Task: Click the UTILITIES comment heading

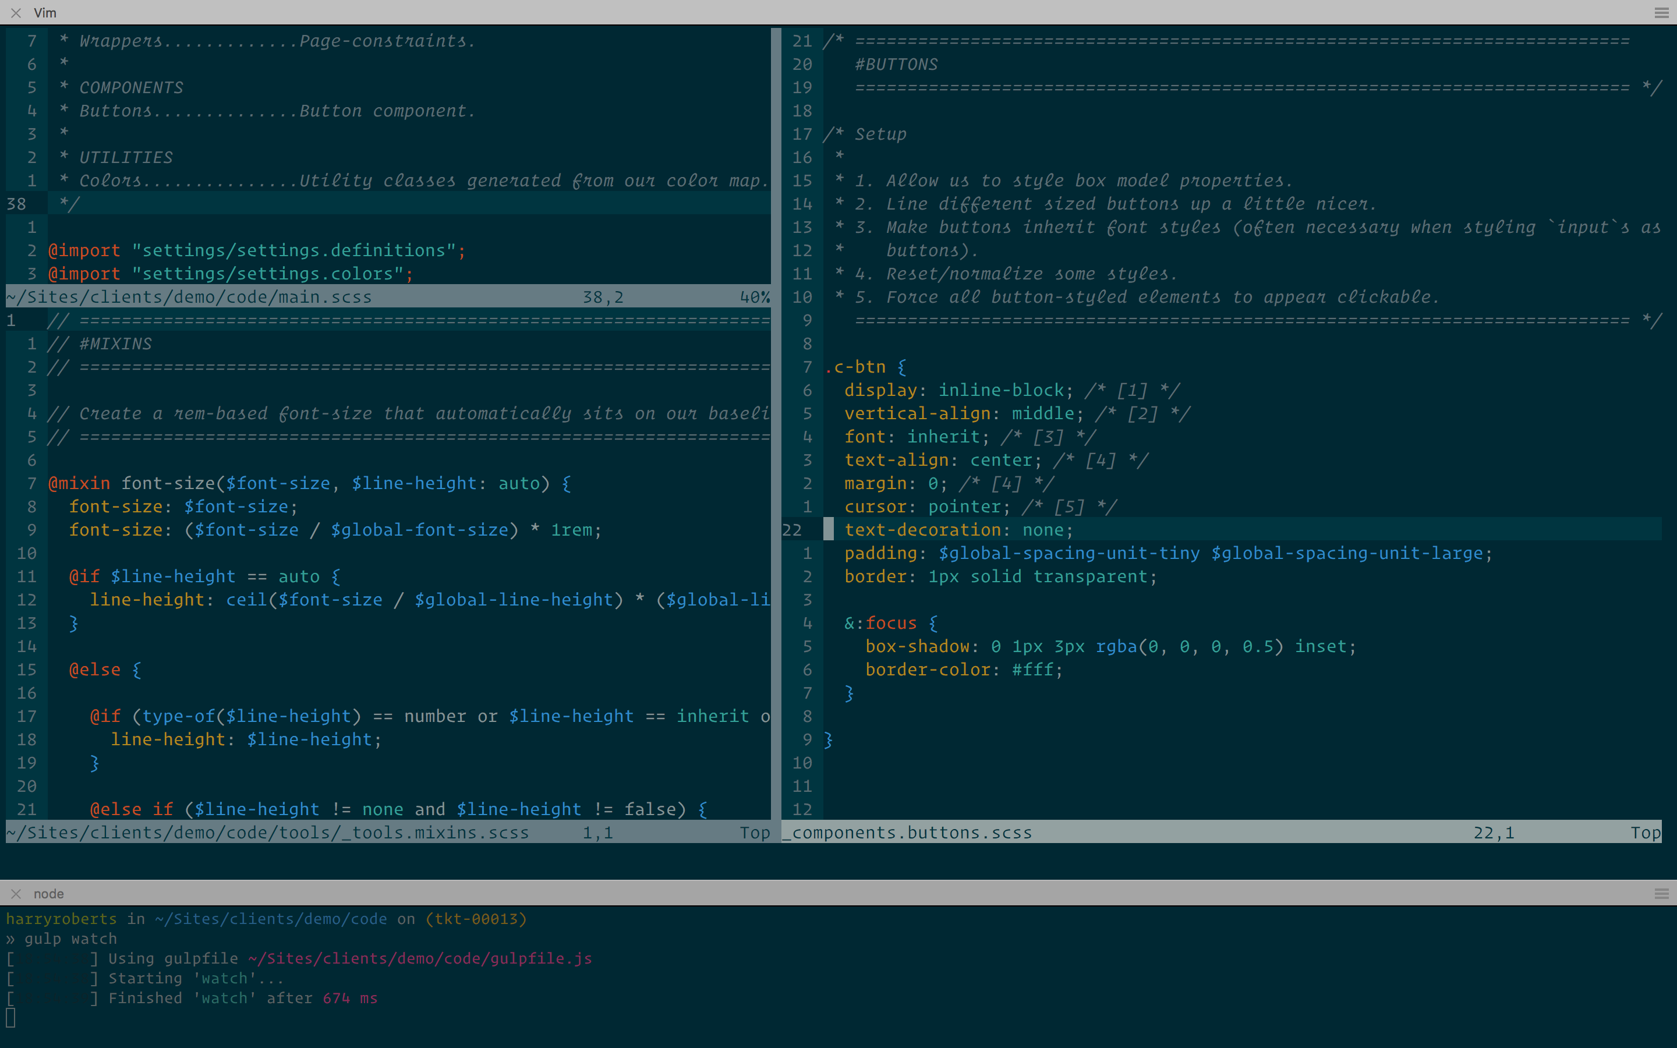Action: tap(126, 157)
